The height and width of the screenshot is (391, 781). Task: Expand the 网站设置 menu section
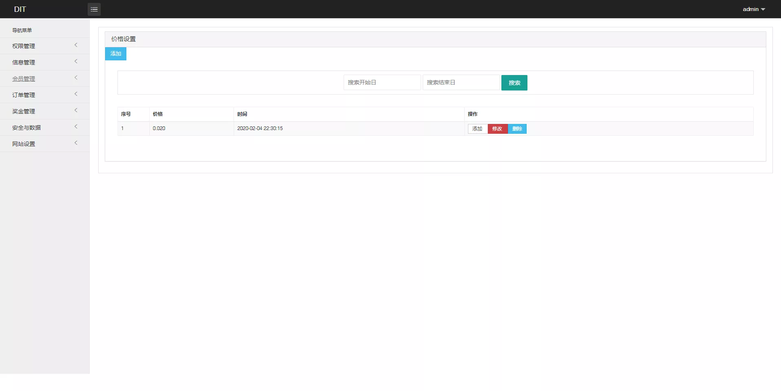click(x=44, y=144)
